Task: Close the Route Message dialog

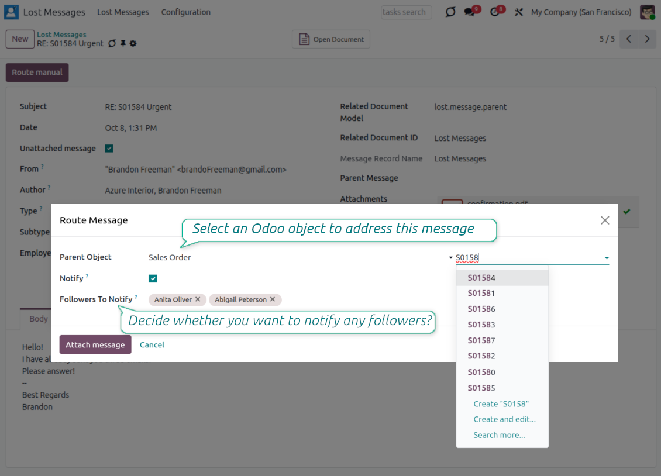Action: [x=605, y=220]
